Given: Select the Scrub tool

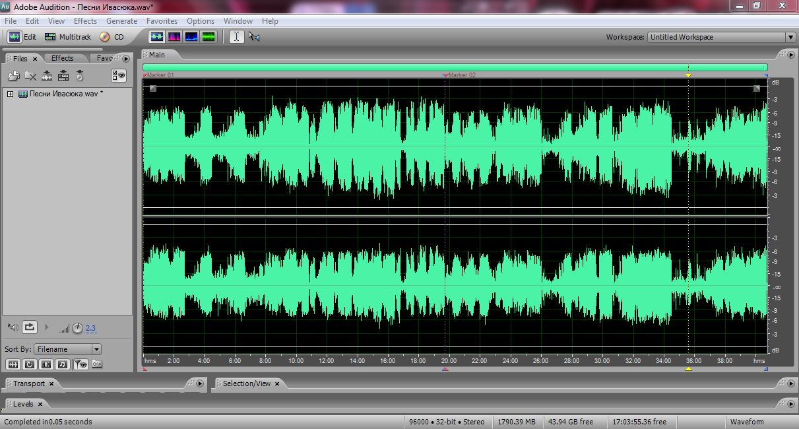Looking at the screenshot, I should pos(254,37).
